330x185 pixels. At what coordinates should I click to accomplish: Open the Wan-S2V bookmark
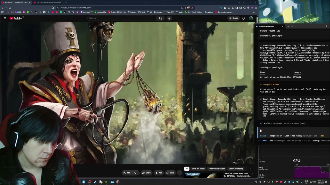[169, 12]
